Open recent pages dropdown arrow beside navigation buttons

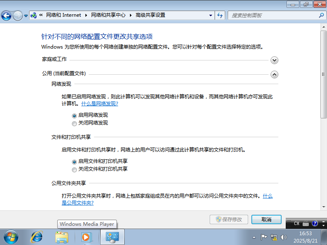click(26, 16)
